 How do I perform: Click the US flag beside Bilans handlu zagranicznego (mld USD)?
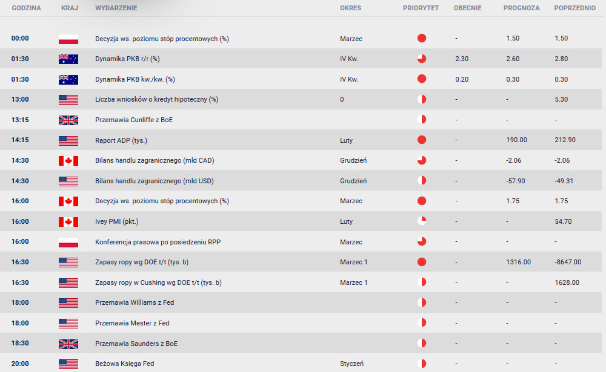(68, 181)
